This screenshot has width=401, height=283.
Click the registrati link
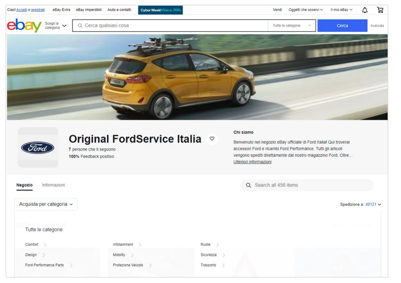38,10
